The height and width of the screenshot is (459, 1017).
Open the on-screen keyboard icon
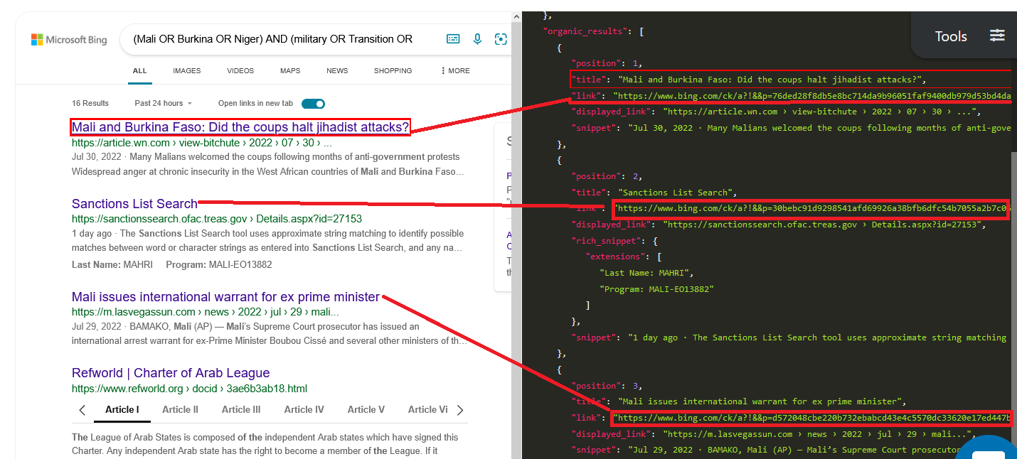click(x=453, y=39)
